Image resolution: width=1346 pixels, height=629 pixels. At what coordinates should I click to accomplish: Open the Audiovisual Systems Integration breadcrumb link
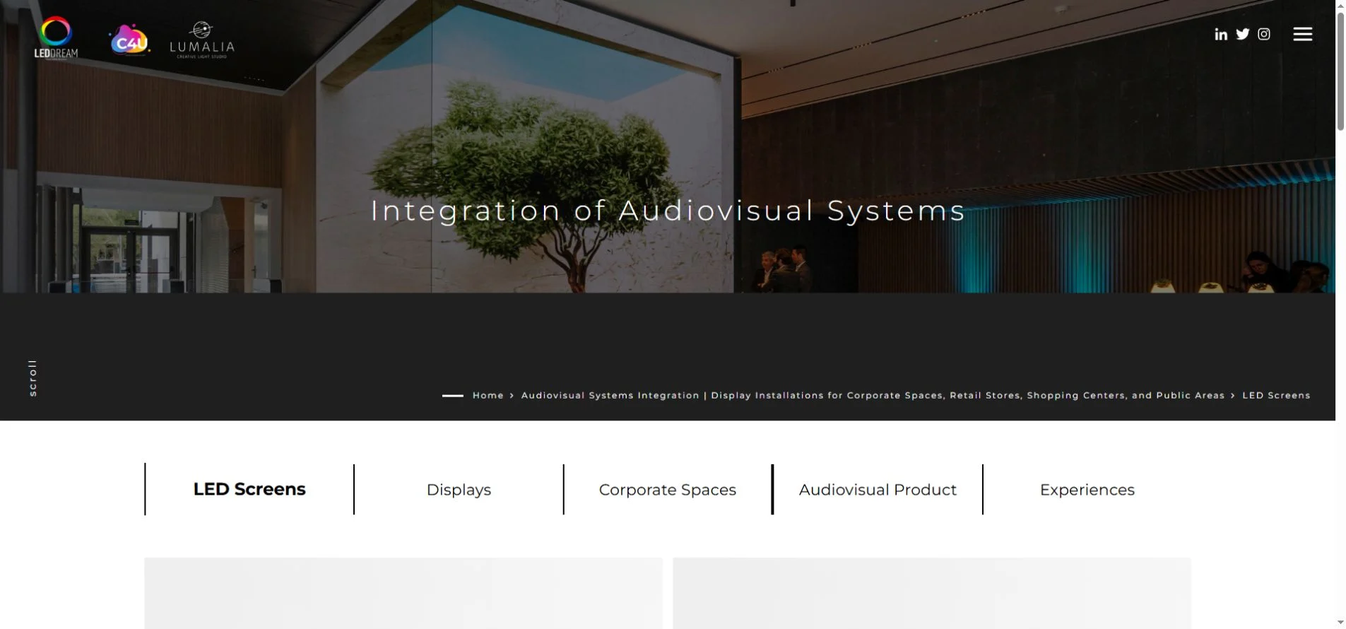[873, 395]
